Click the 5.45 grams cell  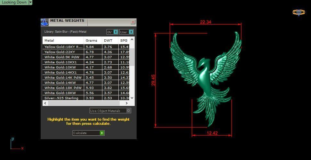(93, 77)
